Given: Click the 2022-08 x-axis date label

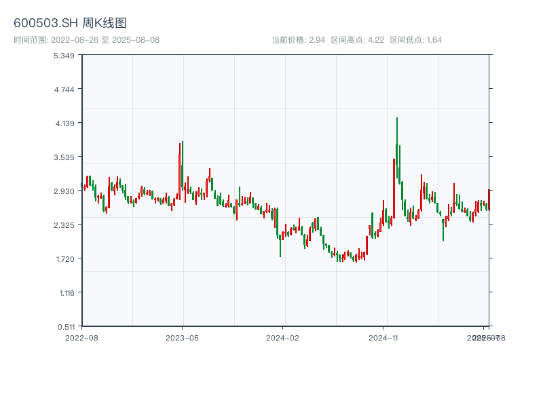Looking at the screenshot, I should (x=81, y=337).
